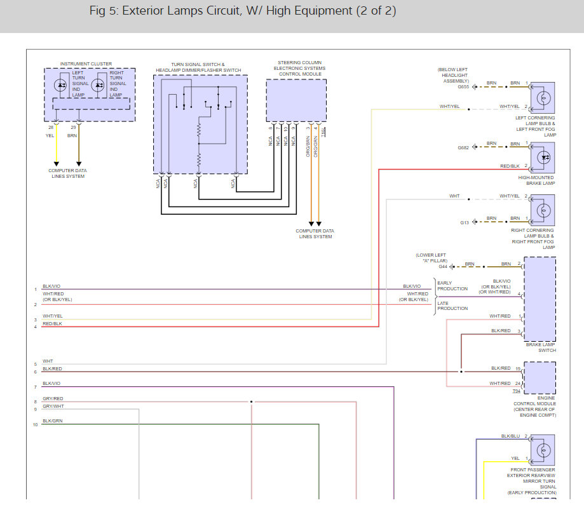Click the lower resistor symbol inside the turn signal switch
Image resolution: width=584 pixels, height=512 pixels.
click(x=199, y=160)
